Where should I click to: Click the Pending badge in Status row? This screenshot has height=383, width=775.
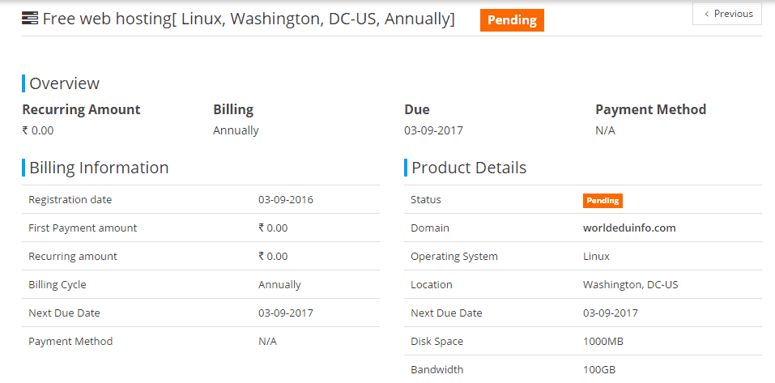(x=603, y=201)
